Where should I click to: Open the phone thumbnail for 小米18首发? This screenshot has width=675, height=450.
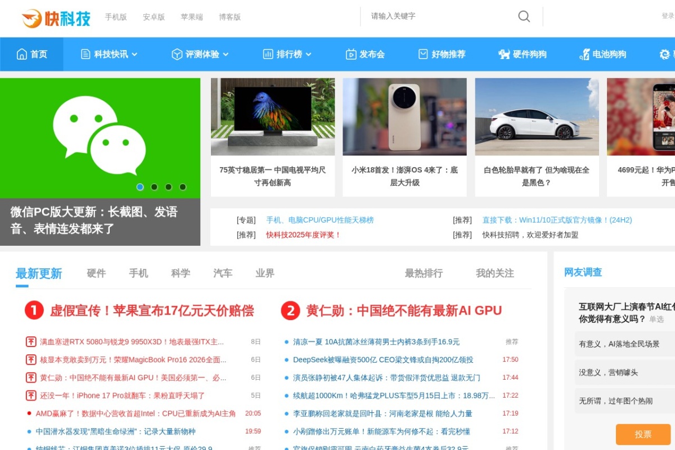404,116
